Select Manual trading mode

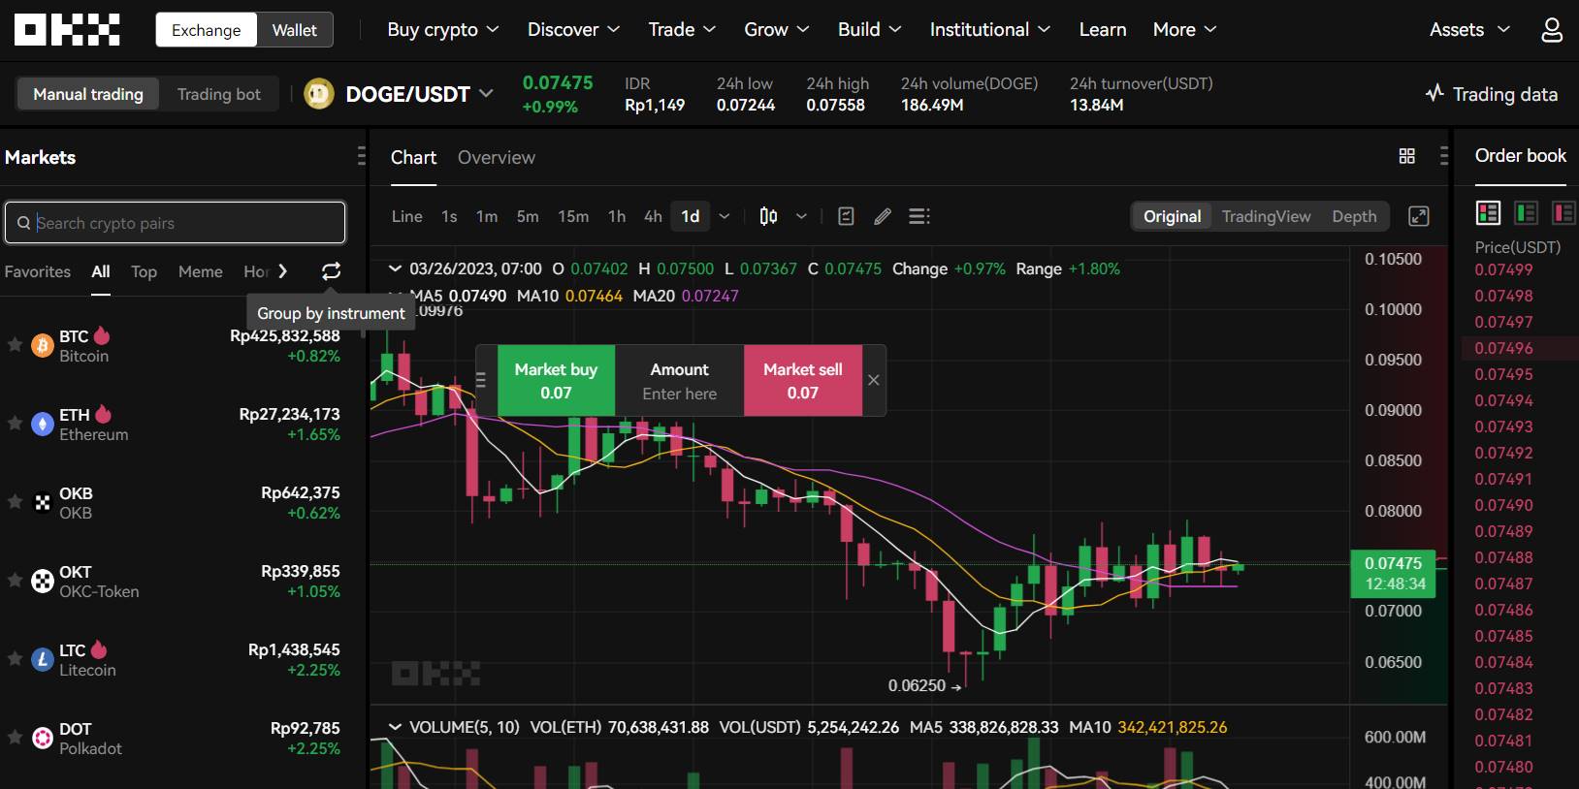[88, 94]
